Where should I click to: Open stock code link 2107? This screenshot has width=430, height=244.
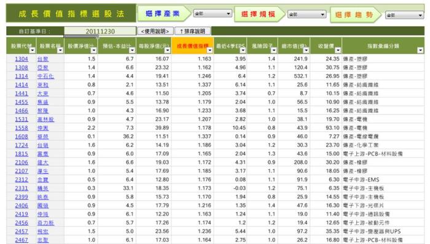tap(21, 171)
